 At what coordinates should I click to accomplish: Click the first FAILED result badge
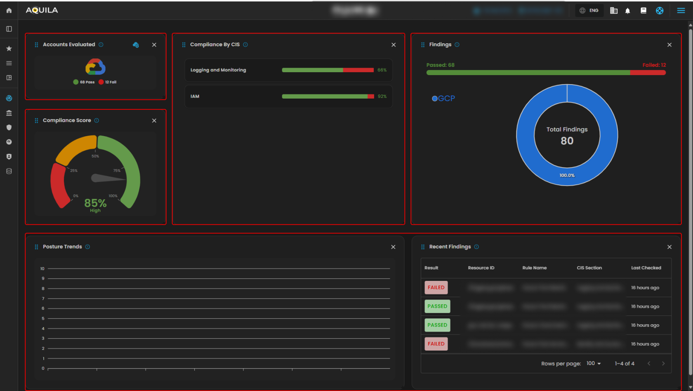[x=436, y=287]
